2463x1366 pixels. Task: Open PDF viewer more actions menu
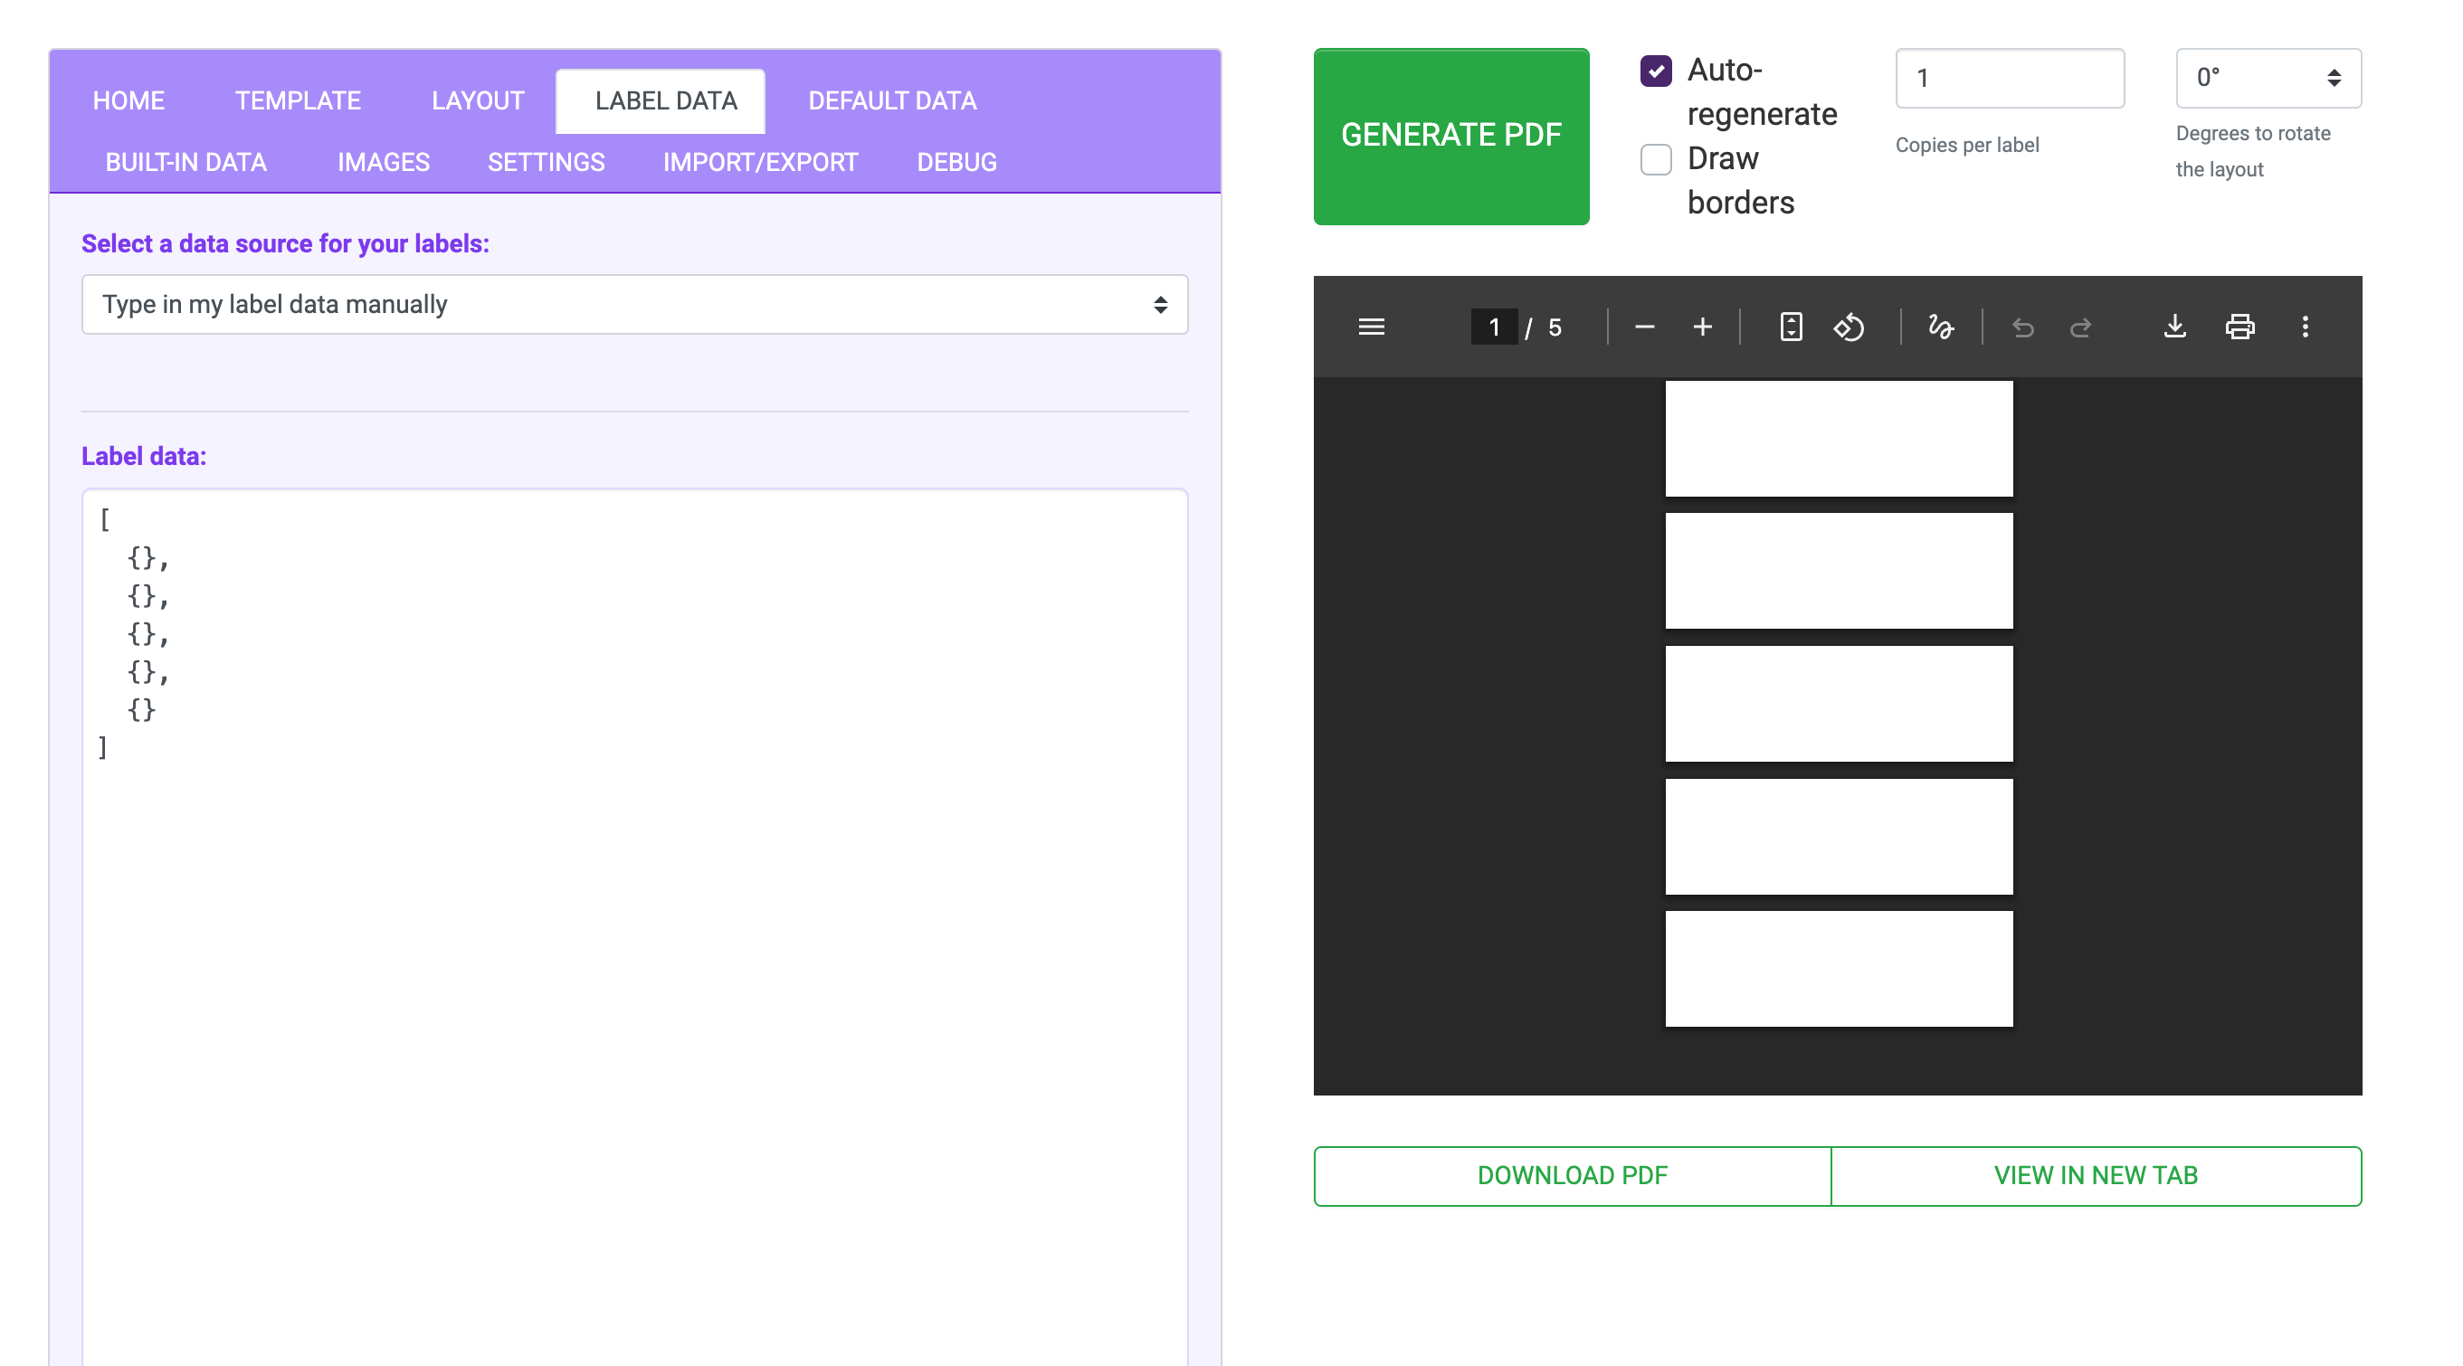click(2305, 327)
